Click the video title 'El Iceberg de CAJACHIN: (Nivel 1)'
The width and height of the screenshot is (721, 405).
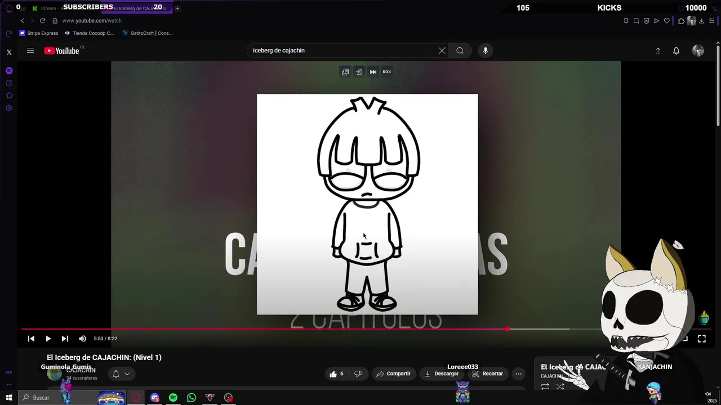point(104,358)
